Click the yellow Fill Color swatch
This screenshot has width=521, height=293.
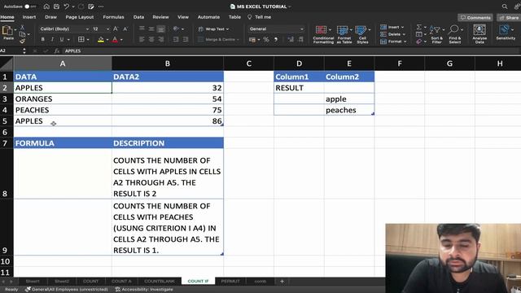[x=101, y=40]
